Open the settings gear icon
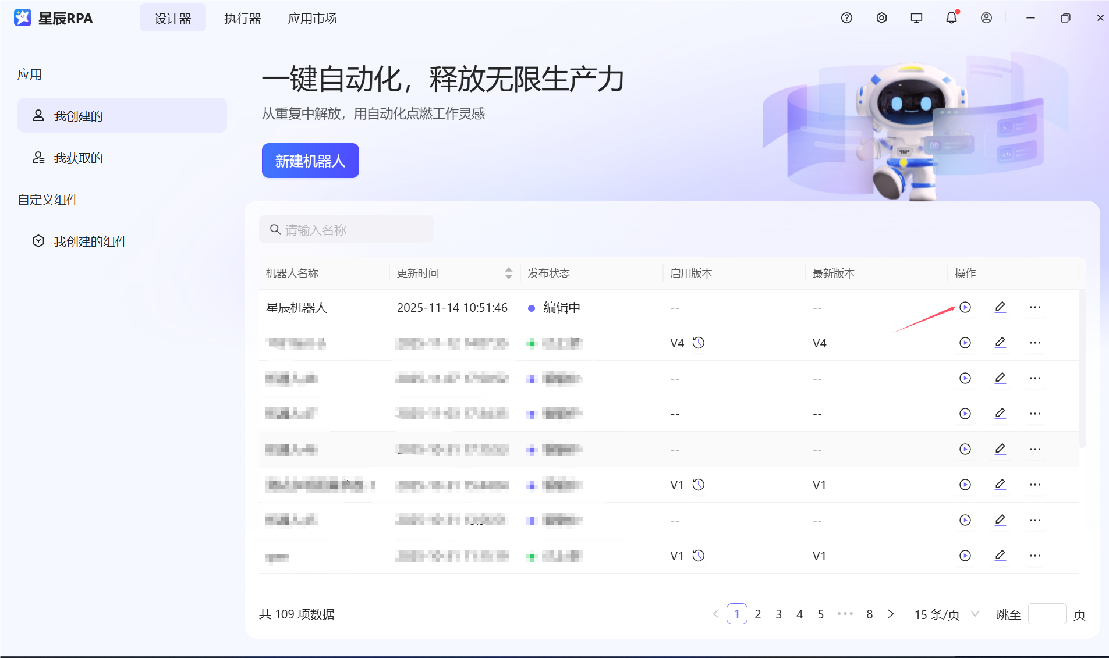The width and height of the screenshot is (1109, 658). (881, 17)
